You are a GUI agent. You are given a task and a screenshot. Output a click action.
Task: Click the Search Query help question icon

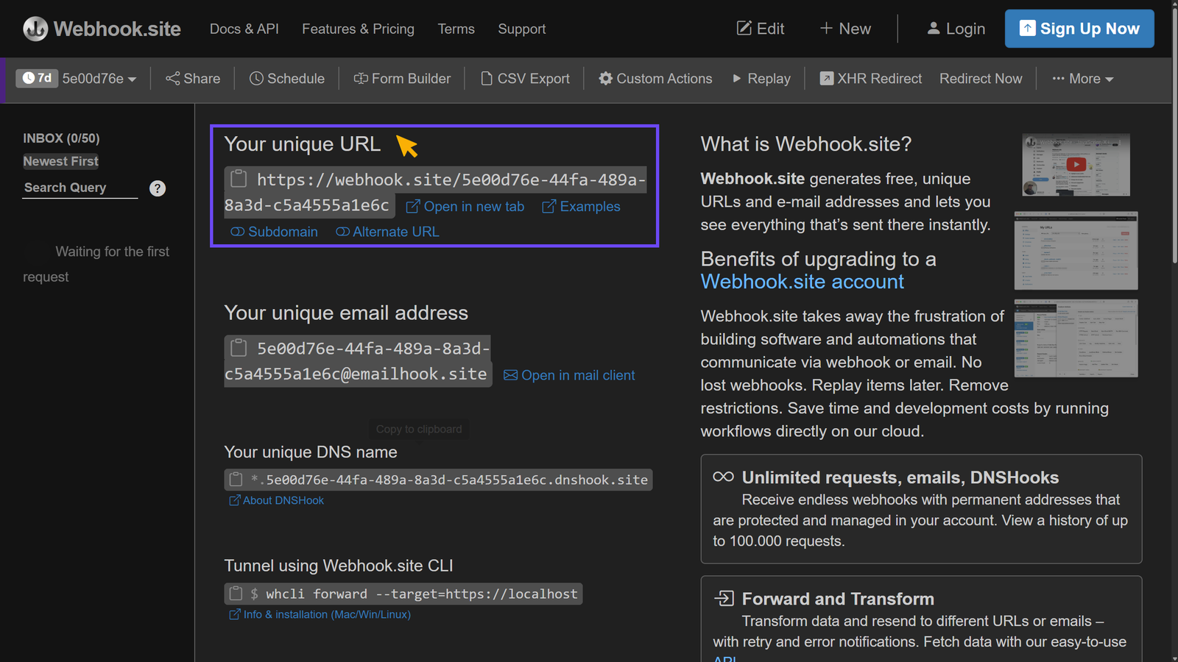[158, 188]
